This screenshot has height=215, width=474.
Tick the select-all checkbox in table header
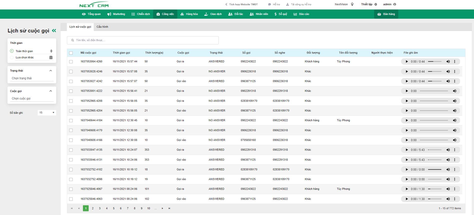click(71, 53)
